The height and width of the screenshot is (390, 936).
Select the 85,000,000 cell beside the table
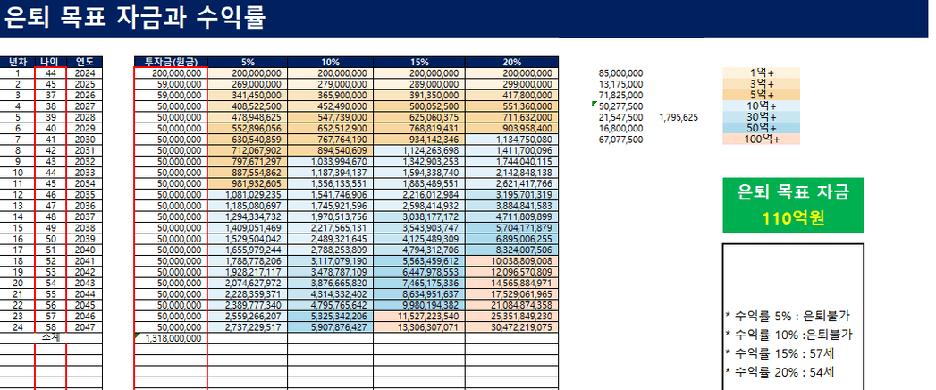(x=621, y=72)
